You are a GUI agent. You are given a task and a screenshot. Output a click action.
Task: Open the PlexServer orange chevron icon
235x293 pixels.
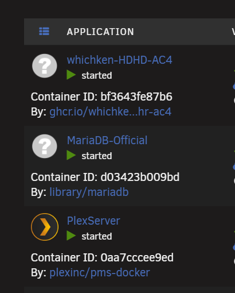point(45,227)
